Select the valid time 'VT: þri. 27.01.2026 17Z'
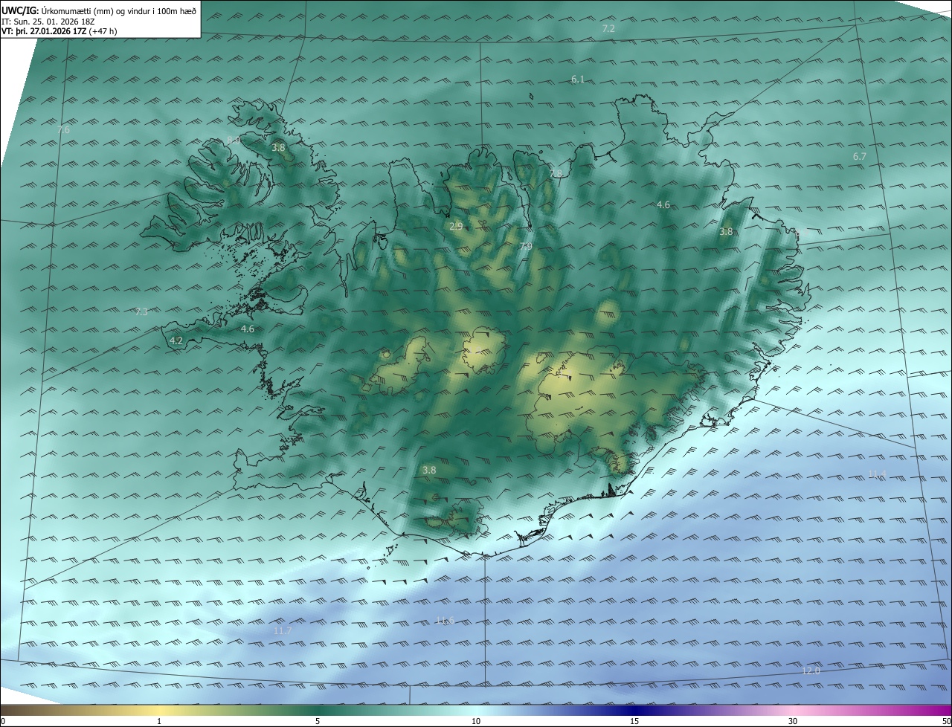The image size is (952, 727). [x=44, y=30]
